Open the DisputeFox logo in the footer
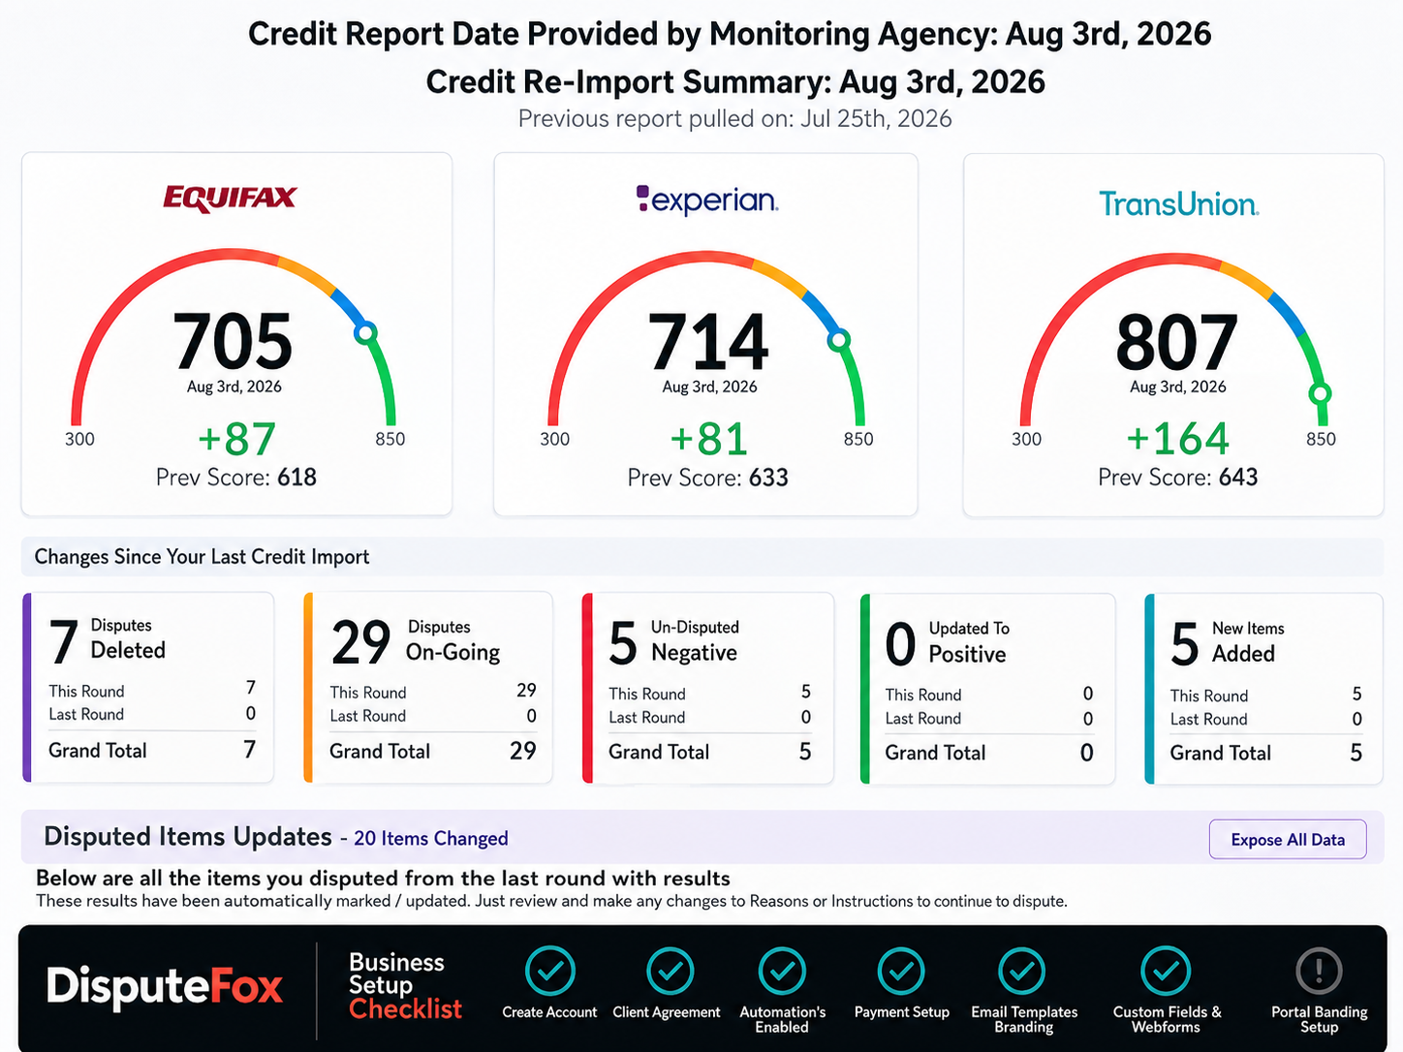 point(165,986)
